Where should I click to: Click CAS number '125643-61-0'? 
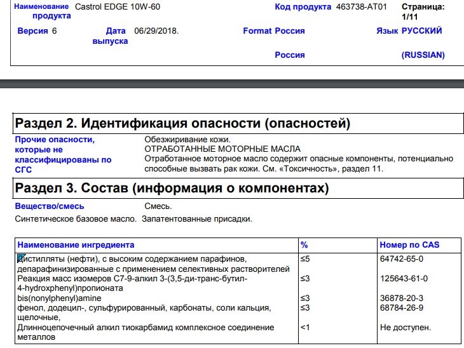click(x=404, y=278)
